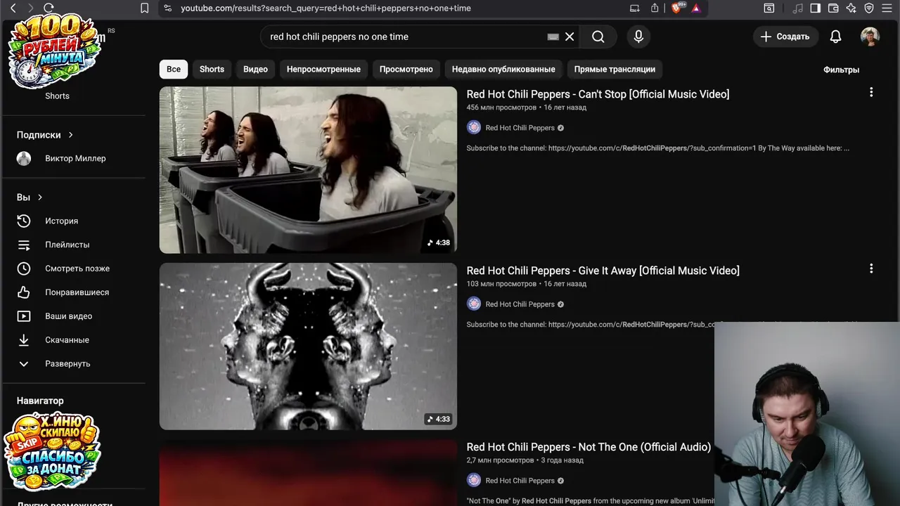900x506 pixels.
Task: Select the Непросмотренные filter chip
Action: 323,69
